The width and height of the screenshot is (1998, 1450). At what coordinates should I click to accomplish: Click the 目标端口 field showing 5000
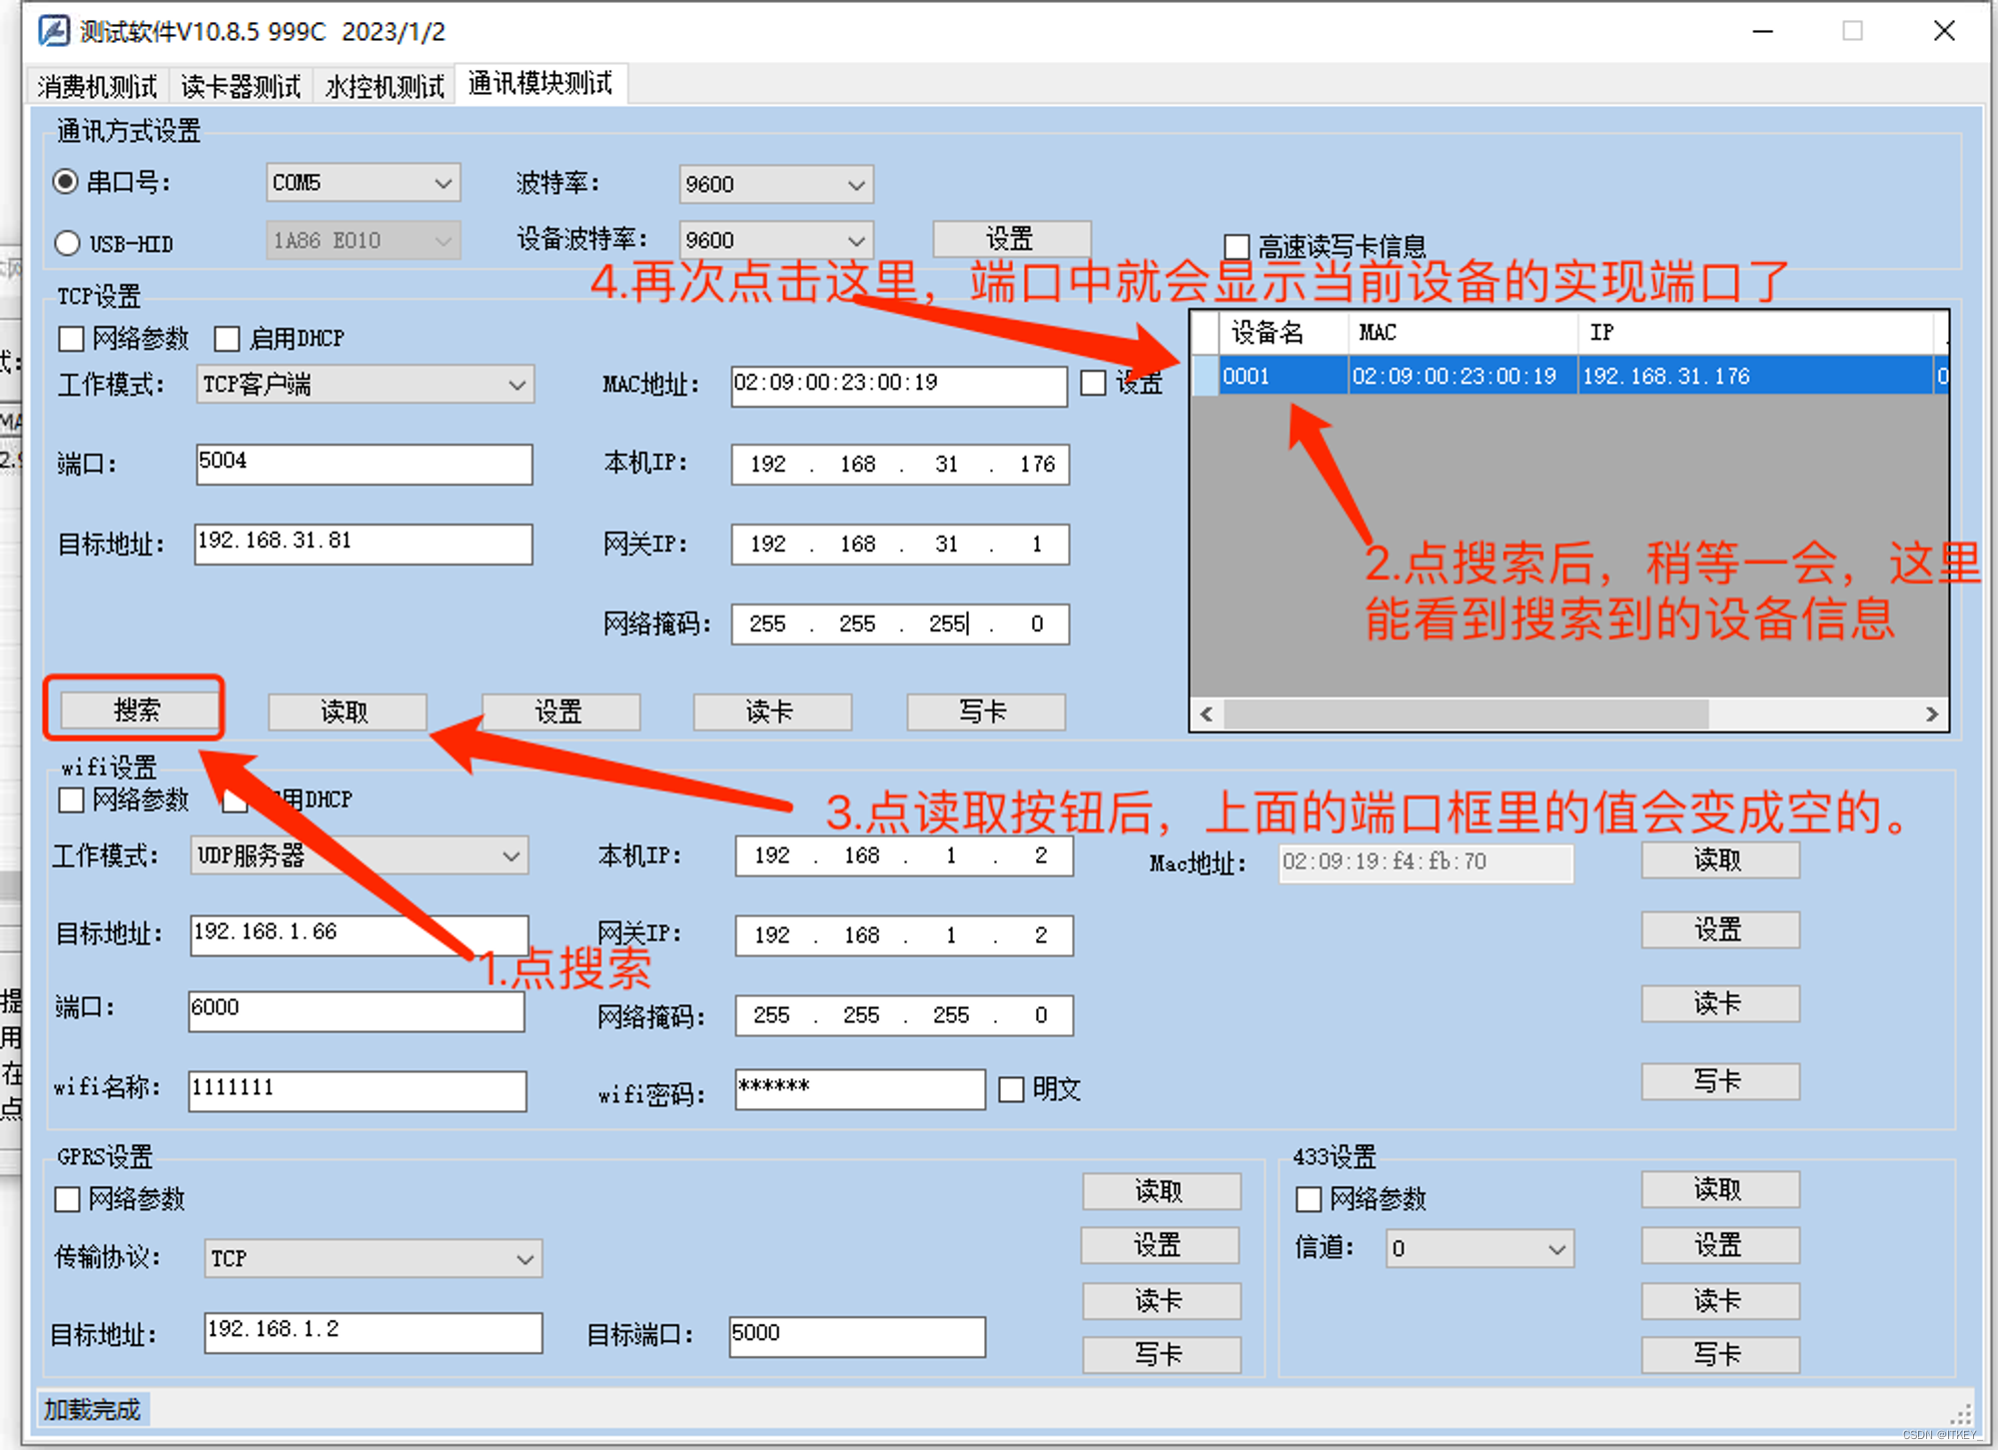857,1336
